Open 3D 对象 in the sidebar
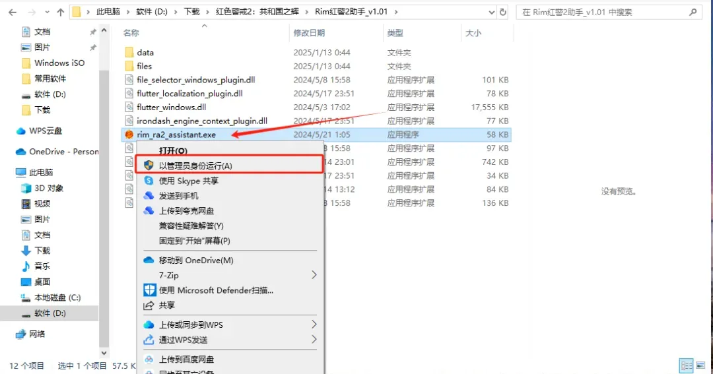The height and width of the screenshot is (374, 713). 49,188
